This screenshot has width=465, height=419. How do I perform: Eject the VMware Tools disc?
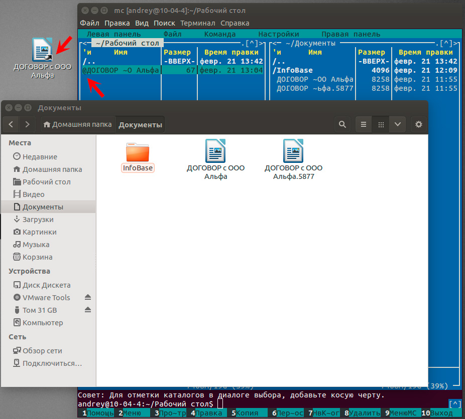[88, 298]
